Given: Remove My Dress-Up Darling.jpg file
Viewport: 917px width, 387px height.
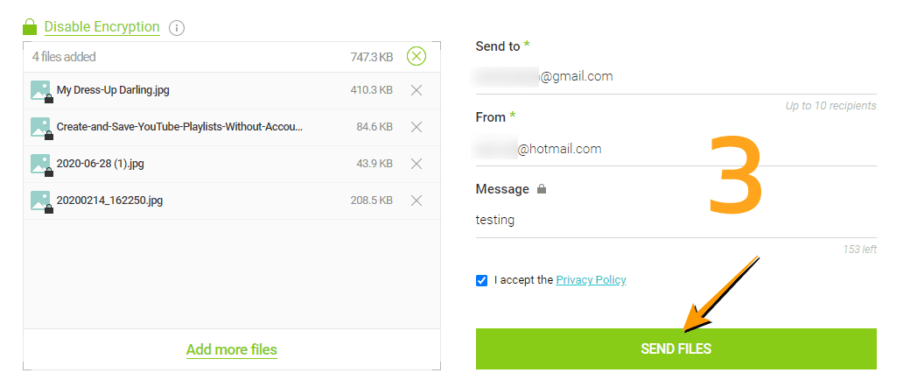Looking at the screenshot, I should point(416,90).
